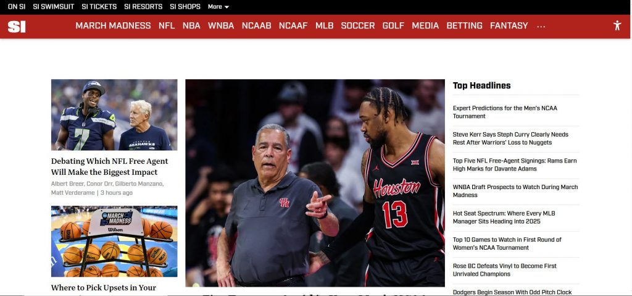Read Steve Kerr Steph Curry rest headline
This screenshot has height=296, width=632.
tap(510, 138)
